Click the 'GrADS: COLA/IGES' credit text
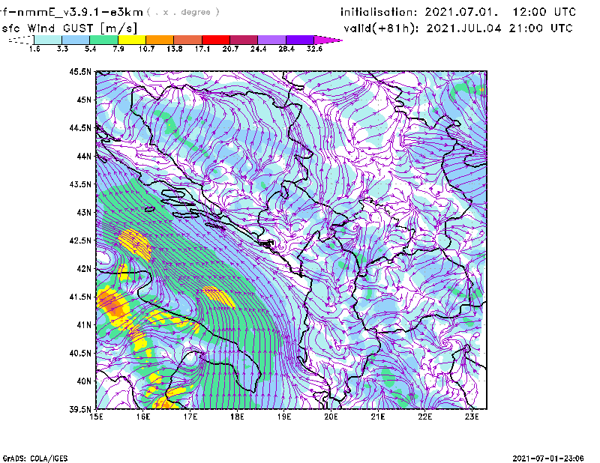 [35, 459]
